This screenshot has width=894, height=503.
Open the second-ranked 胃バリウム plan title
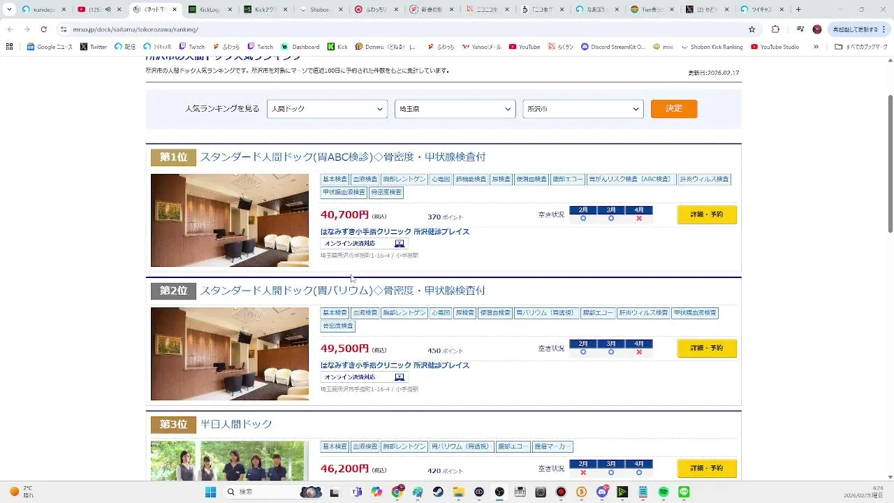(342, 291)
